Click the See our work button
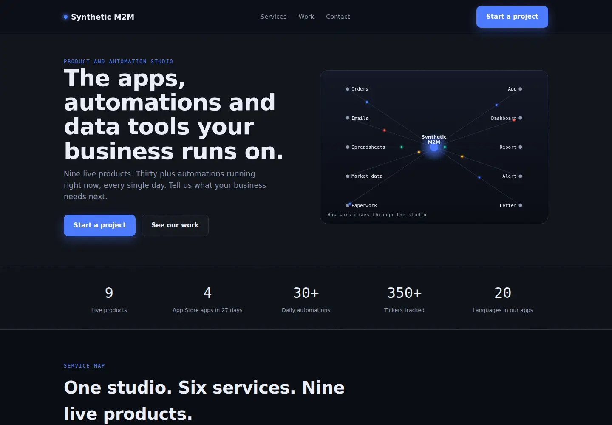 [175, 225]
